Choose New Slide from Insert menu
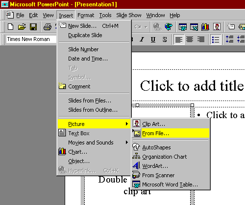The image size is (245, 205). [x=94, y=26]
